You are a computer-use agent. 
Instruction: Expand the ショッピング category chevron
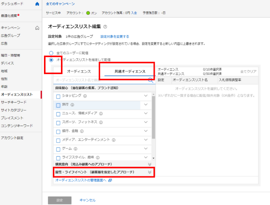pos(146,95)
